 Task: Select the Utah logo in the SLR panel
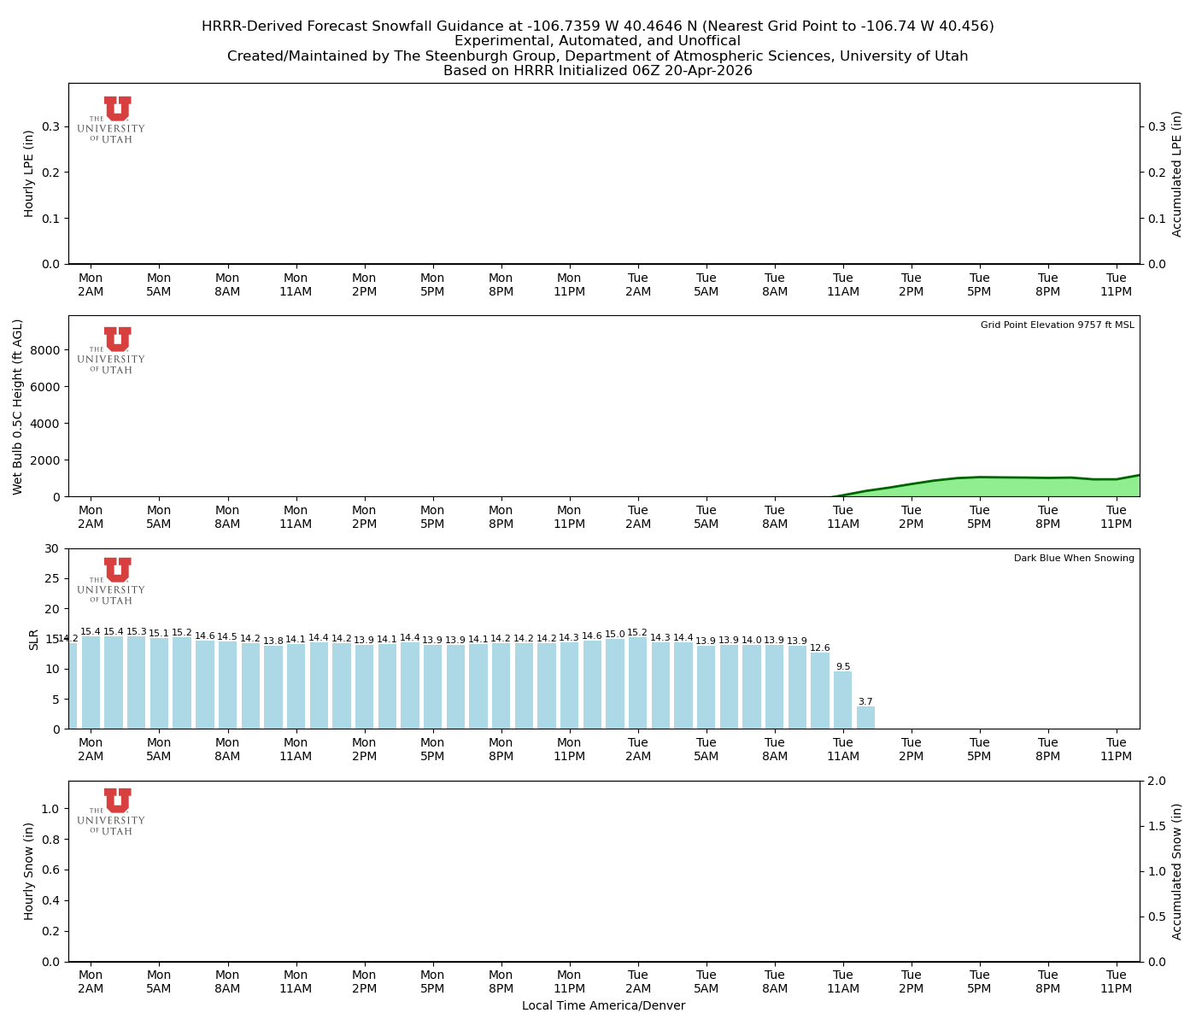[x=112, y=581]
